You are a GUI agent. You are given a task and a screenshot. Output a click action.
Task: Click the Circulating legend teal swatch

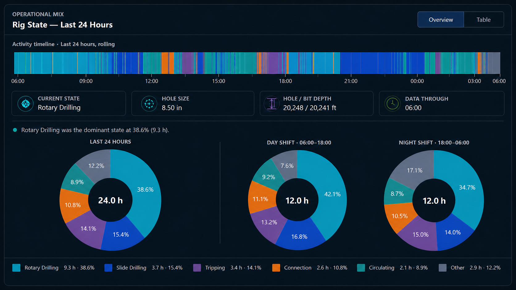[x=361, y=268]
